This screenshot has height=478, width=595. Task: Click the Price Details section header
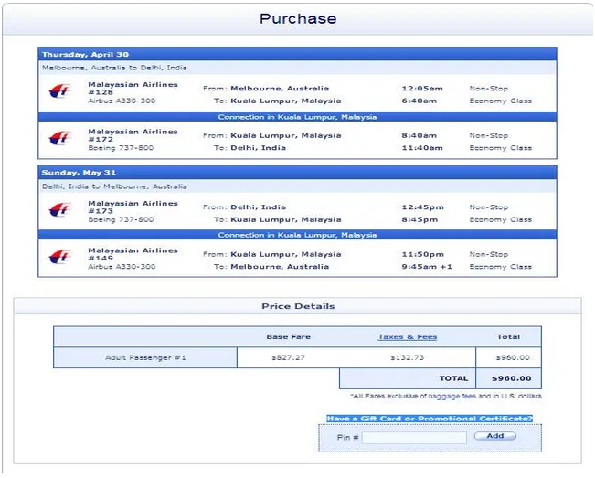(x=298, y=306)
